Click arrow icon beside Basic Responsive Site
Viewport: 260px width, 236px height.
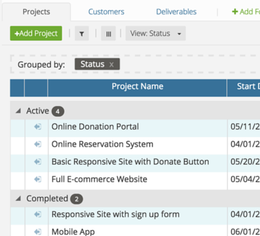[x=38, y=162]
